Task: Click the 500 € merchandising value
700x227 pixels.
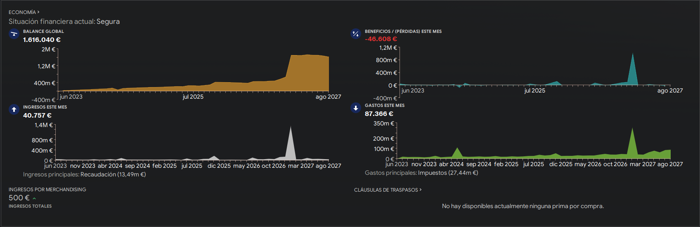Action: click(x=19, y=198)
